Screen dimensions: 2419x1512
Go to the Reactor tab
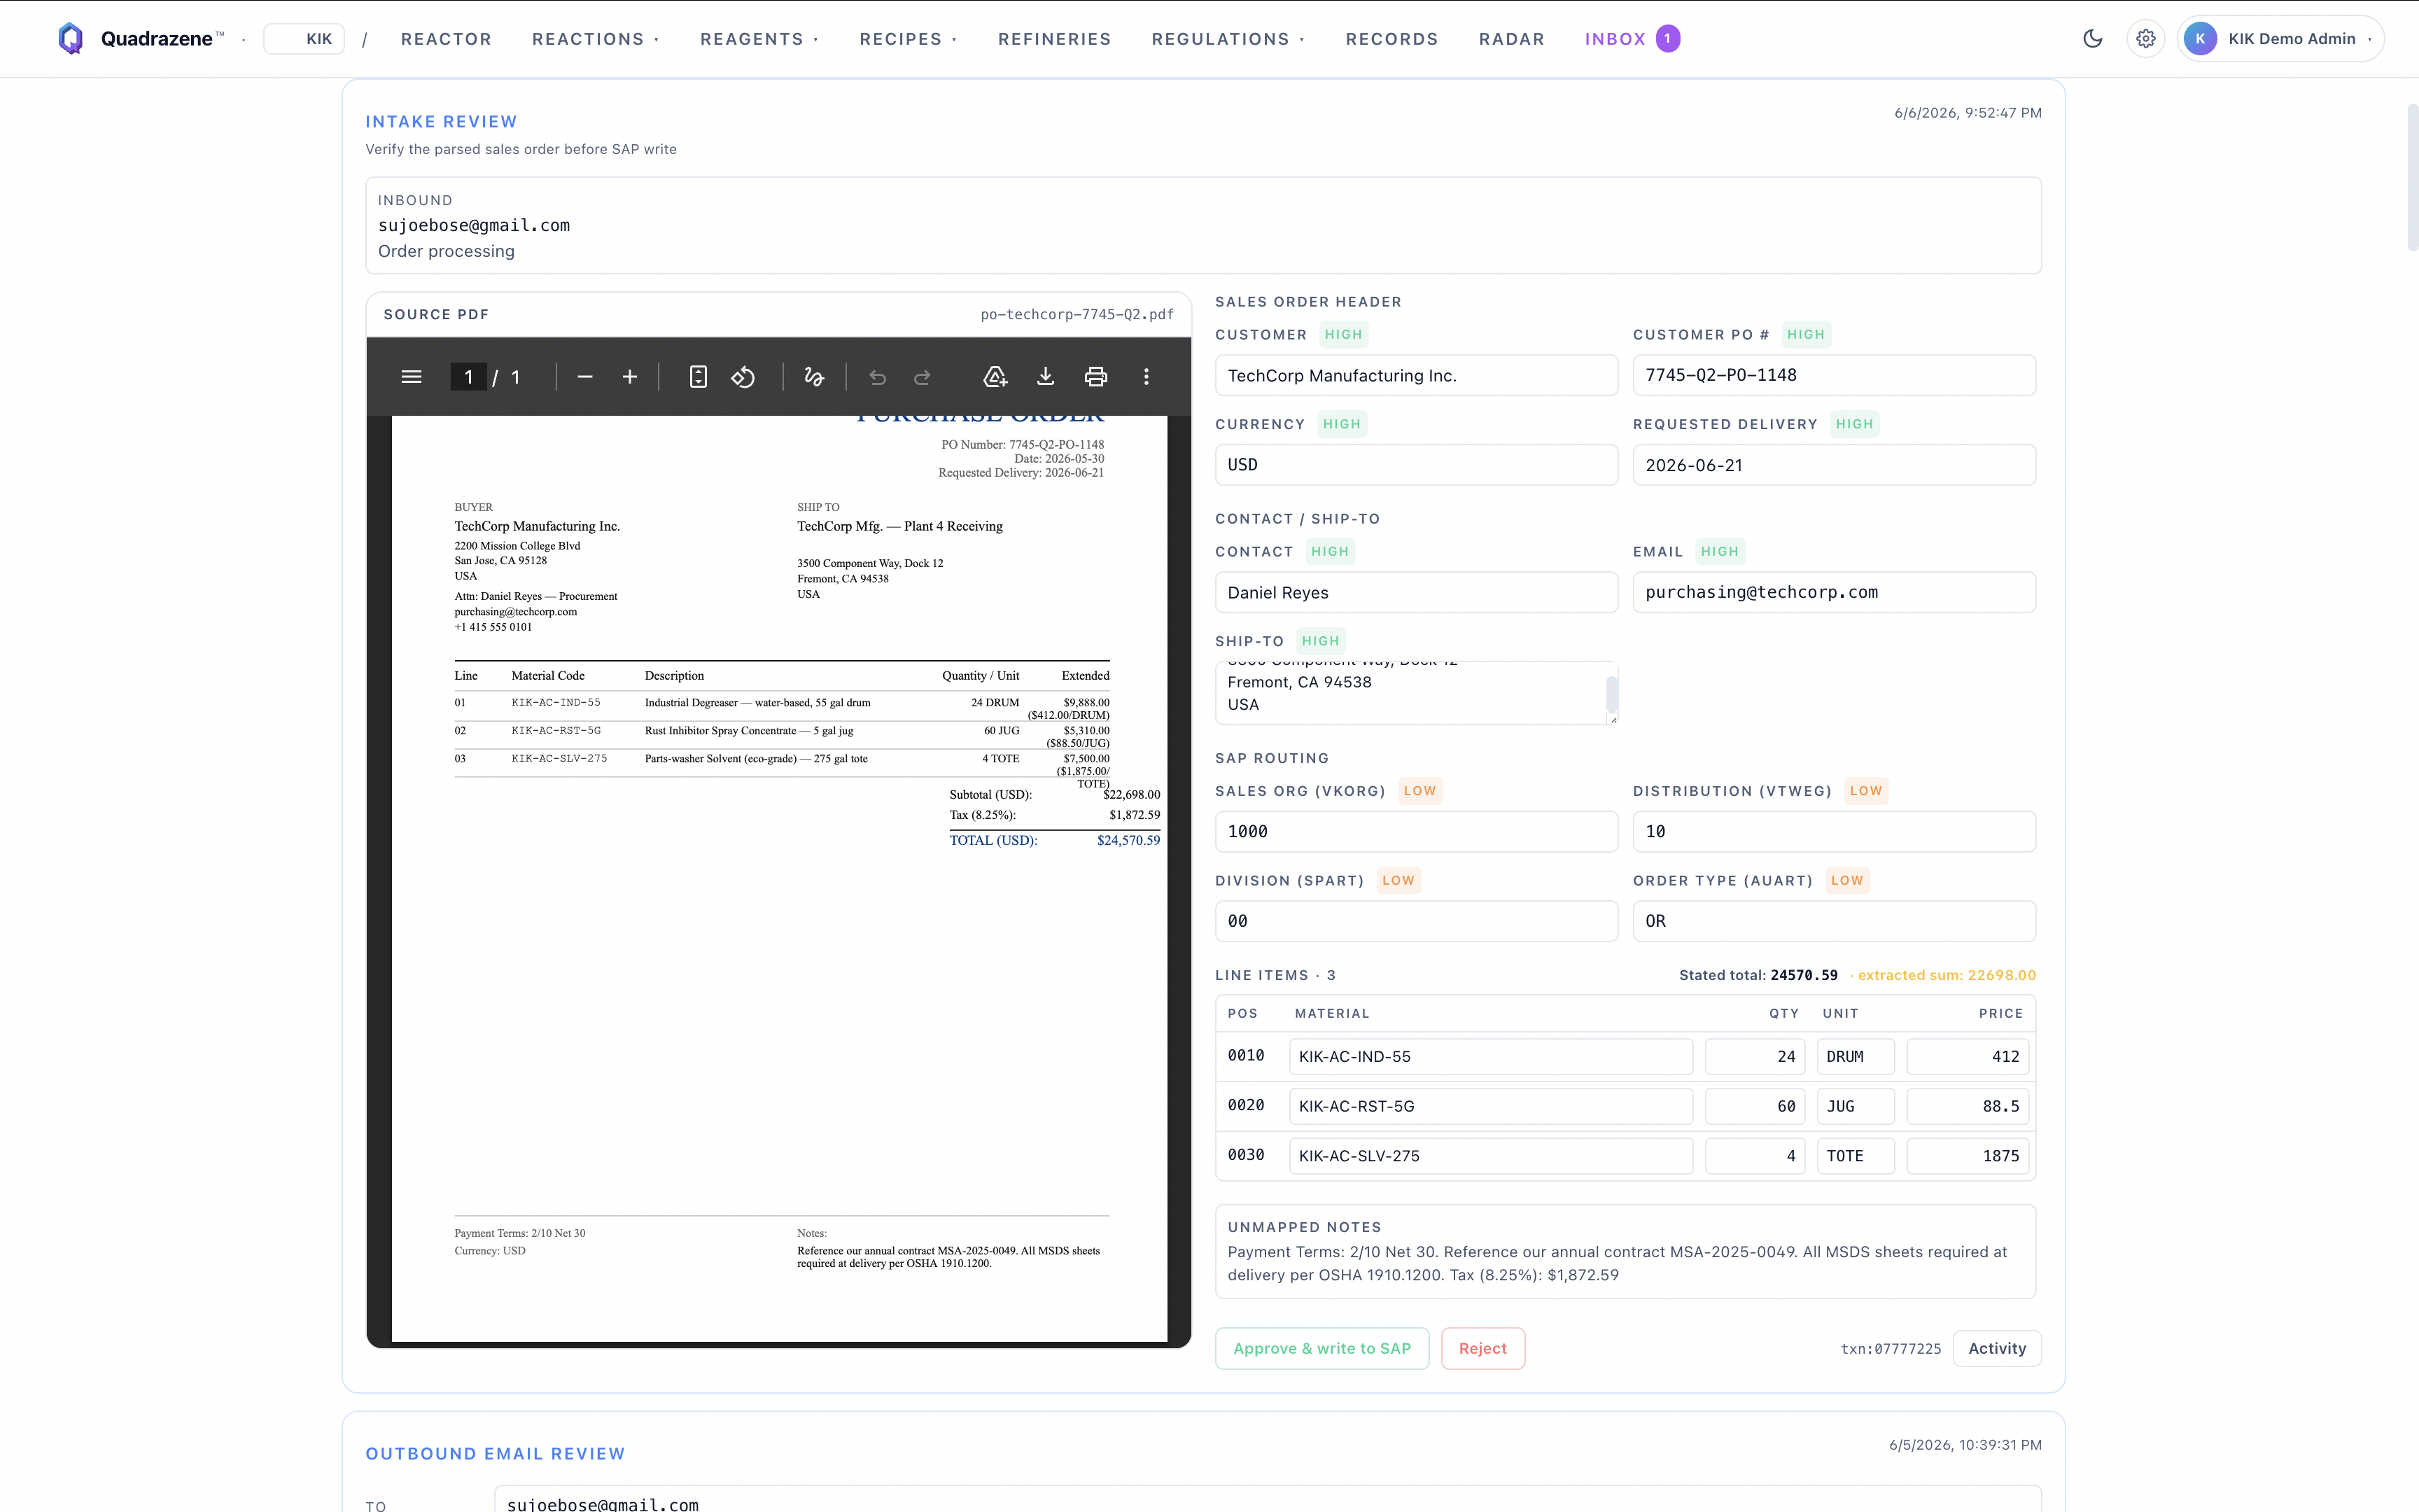point(446,39)
